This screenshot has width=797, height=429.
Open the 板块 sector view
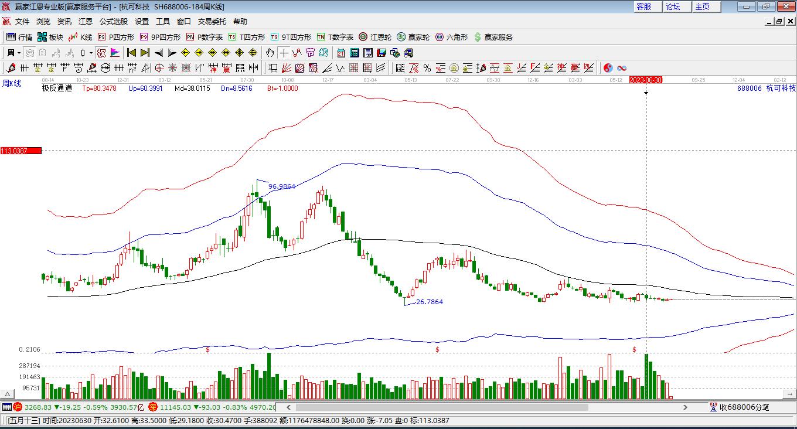coord(50,37)
